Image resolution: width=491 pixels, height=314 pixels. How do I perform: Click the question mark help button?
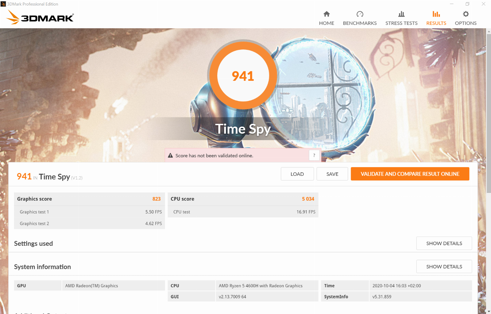[x=314, y=155]
